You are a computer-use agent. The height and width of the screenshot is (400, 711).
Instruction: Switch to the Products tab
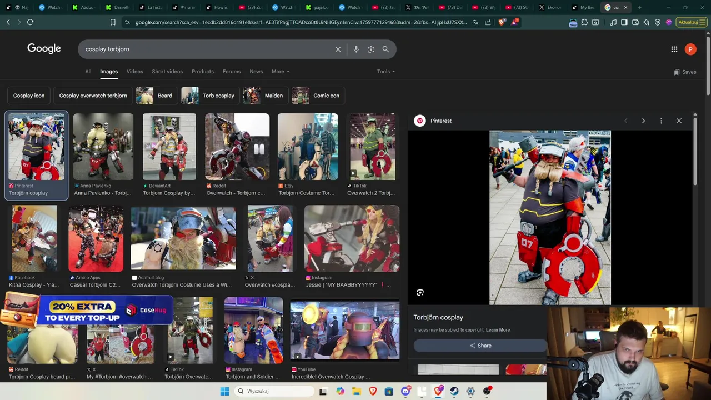coord(203,72)
